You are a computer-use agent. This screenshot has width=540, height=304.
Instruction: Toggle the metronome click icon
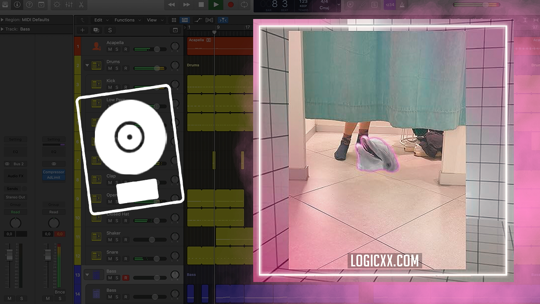[402, 5]
